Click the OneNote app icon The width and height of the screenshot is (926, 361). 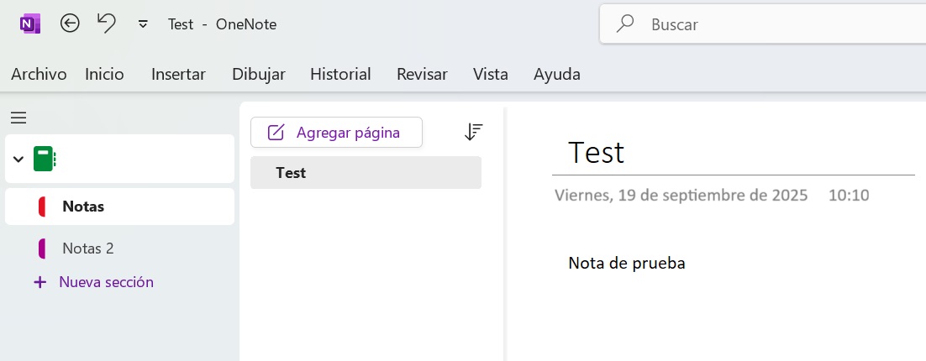click(x=30, y=24)
